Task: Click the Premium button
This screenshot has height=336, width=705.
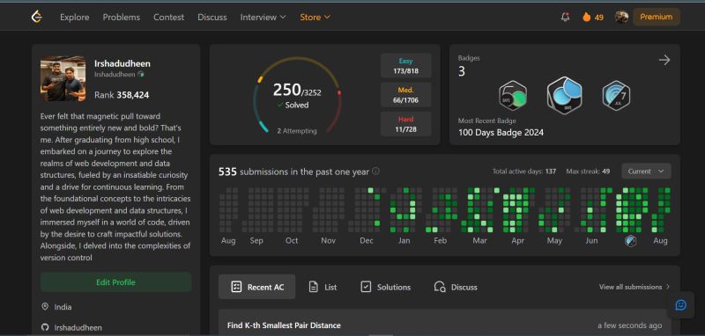Action: tap(657, 17)
